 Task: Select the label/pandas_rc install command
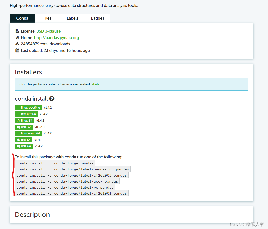coord(73,169)
